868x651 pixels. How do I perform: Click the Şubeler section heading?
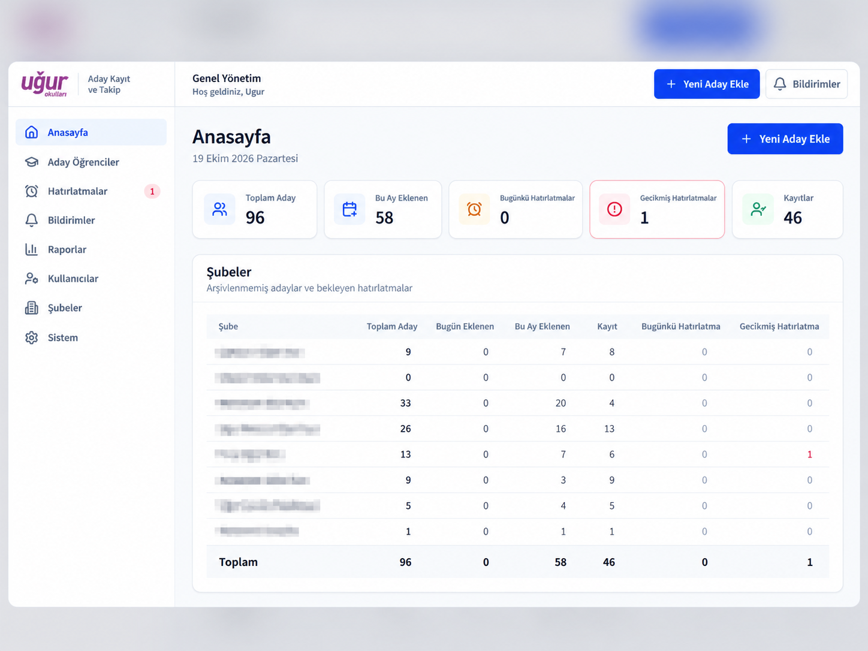(229, 272)
